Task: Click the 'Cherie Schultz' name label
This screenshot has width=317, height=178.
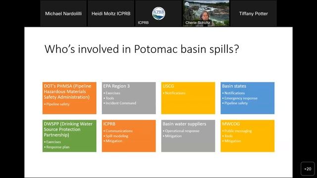Action: click(198, 23)
